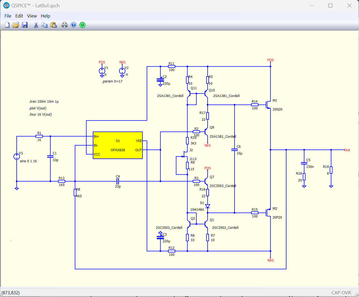Select resistor R8 4K5 symbol
Screen dimensions: 359x297
tap(75, 192)
